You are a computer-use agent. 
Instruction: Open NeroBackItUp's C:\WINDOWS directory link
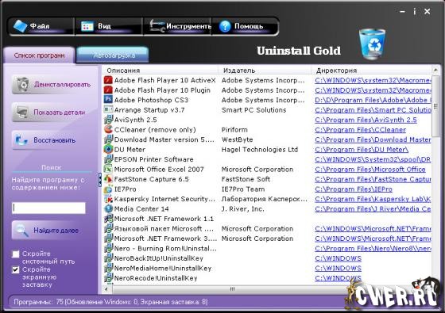tap(339, 258)
